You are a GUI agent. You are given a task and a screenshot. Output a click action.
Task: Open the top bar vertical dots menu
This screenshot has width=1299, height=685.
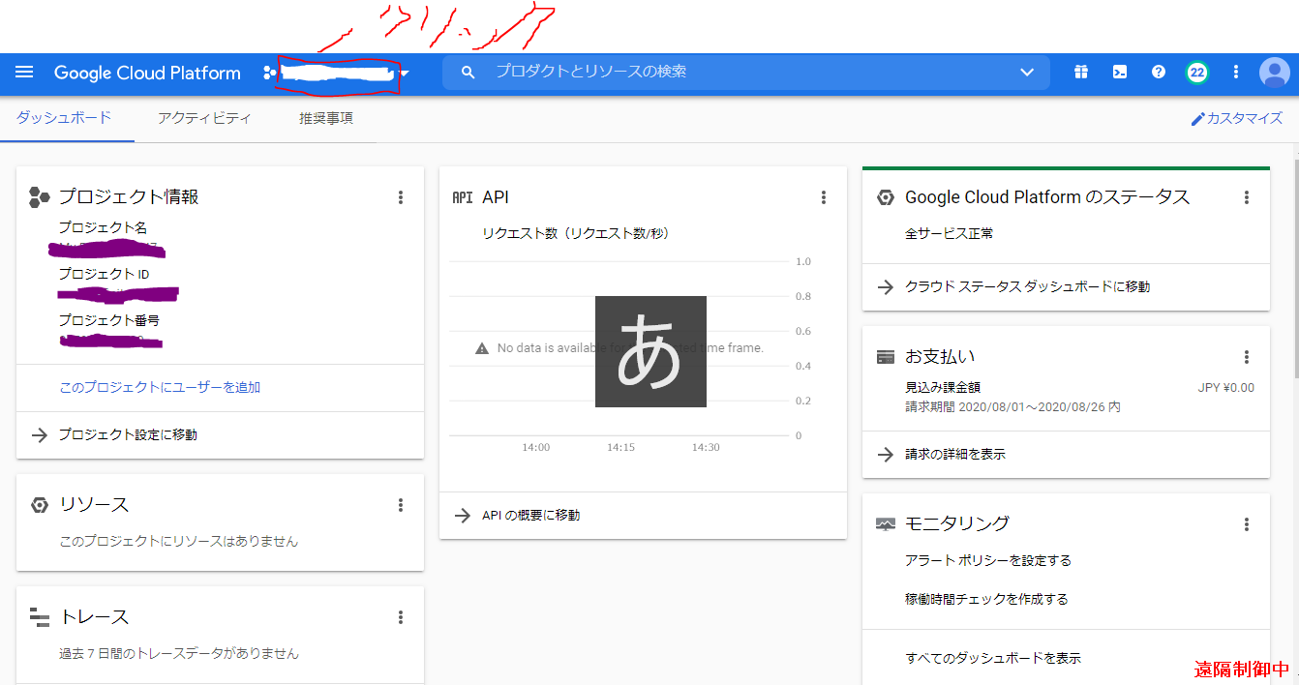tap(1235, 73)
